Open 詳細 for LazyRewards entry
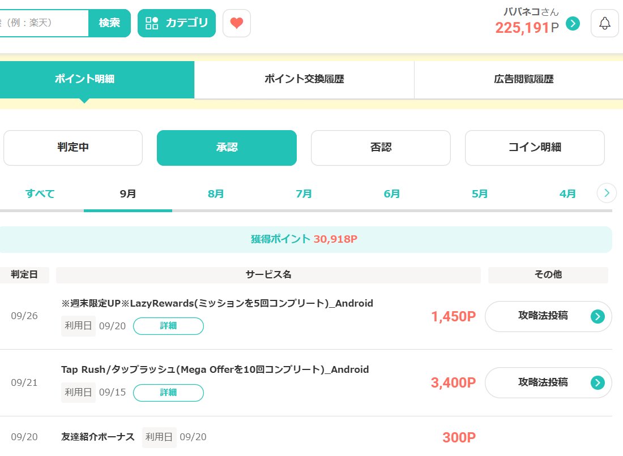 (x=168, y=326)
